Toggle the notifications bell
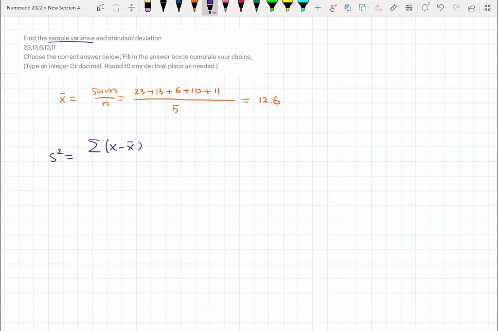 point(426,7)
